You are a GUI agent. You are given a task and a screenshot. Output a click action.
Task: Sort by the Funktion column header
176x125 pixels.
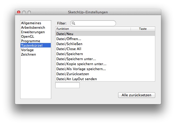[93, 29]
